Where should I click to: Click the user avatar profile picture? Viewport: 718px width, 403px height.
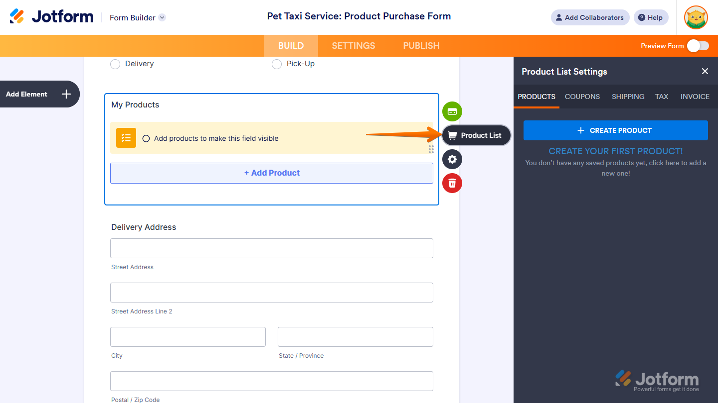click(x=696, y=17)
